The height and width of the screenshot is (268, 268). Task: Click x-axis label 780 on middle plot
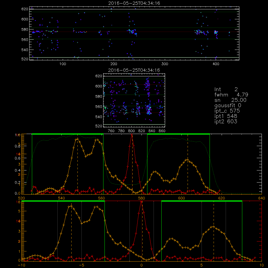point(121,131)
